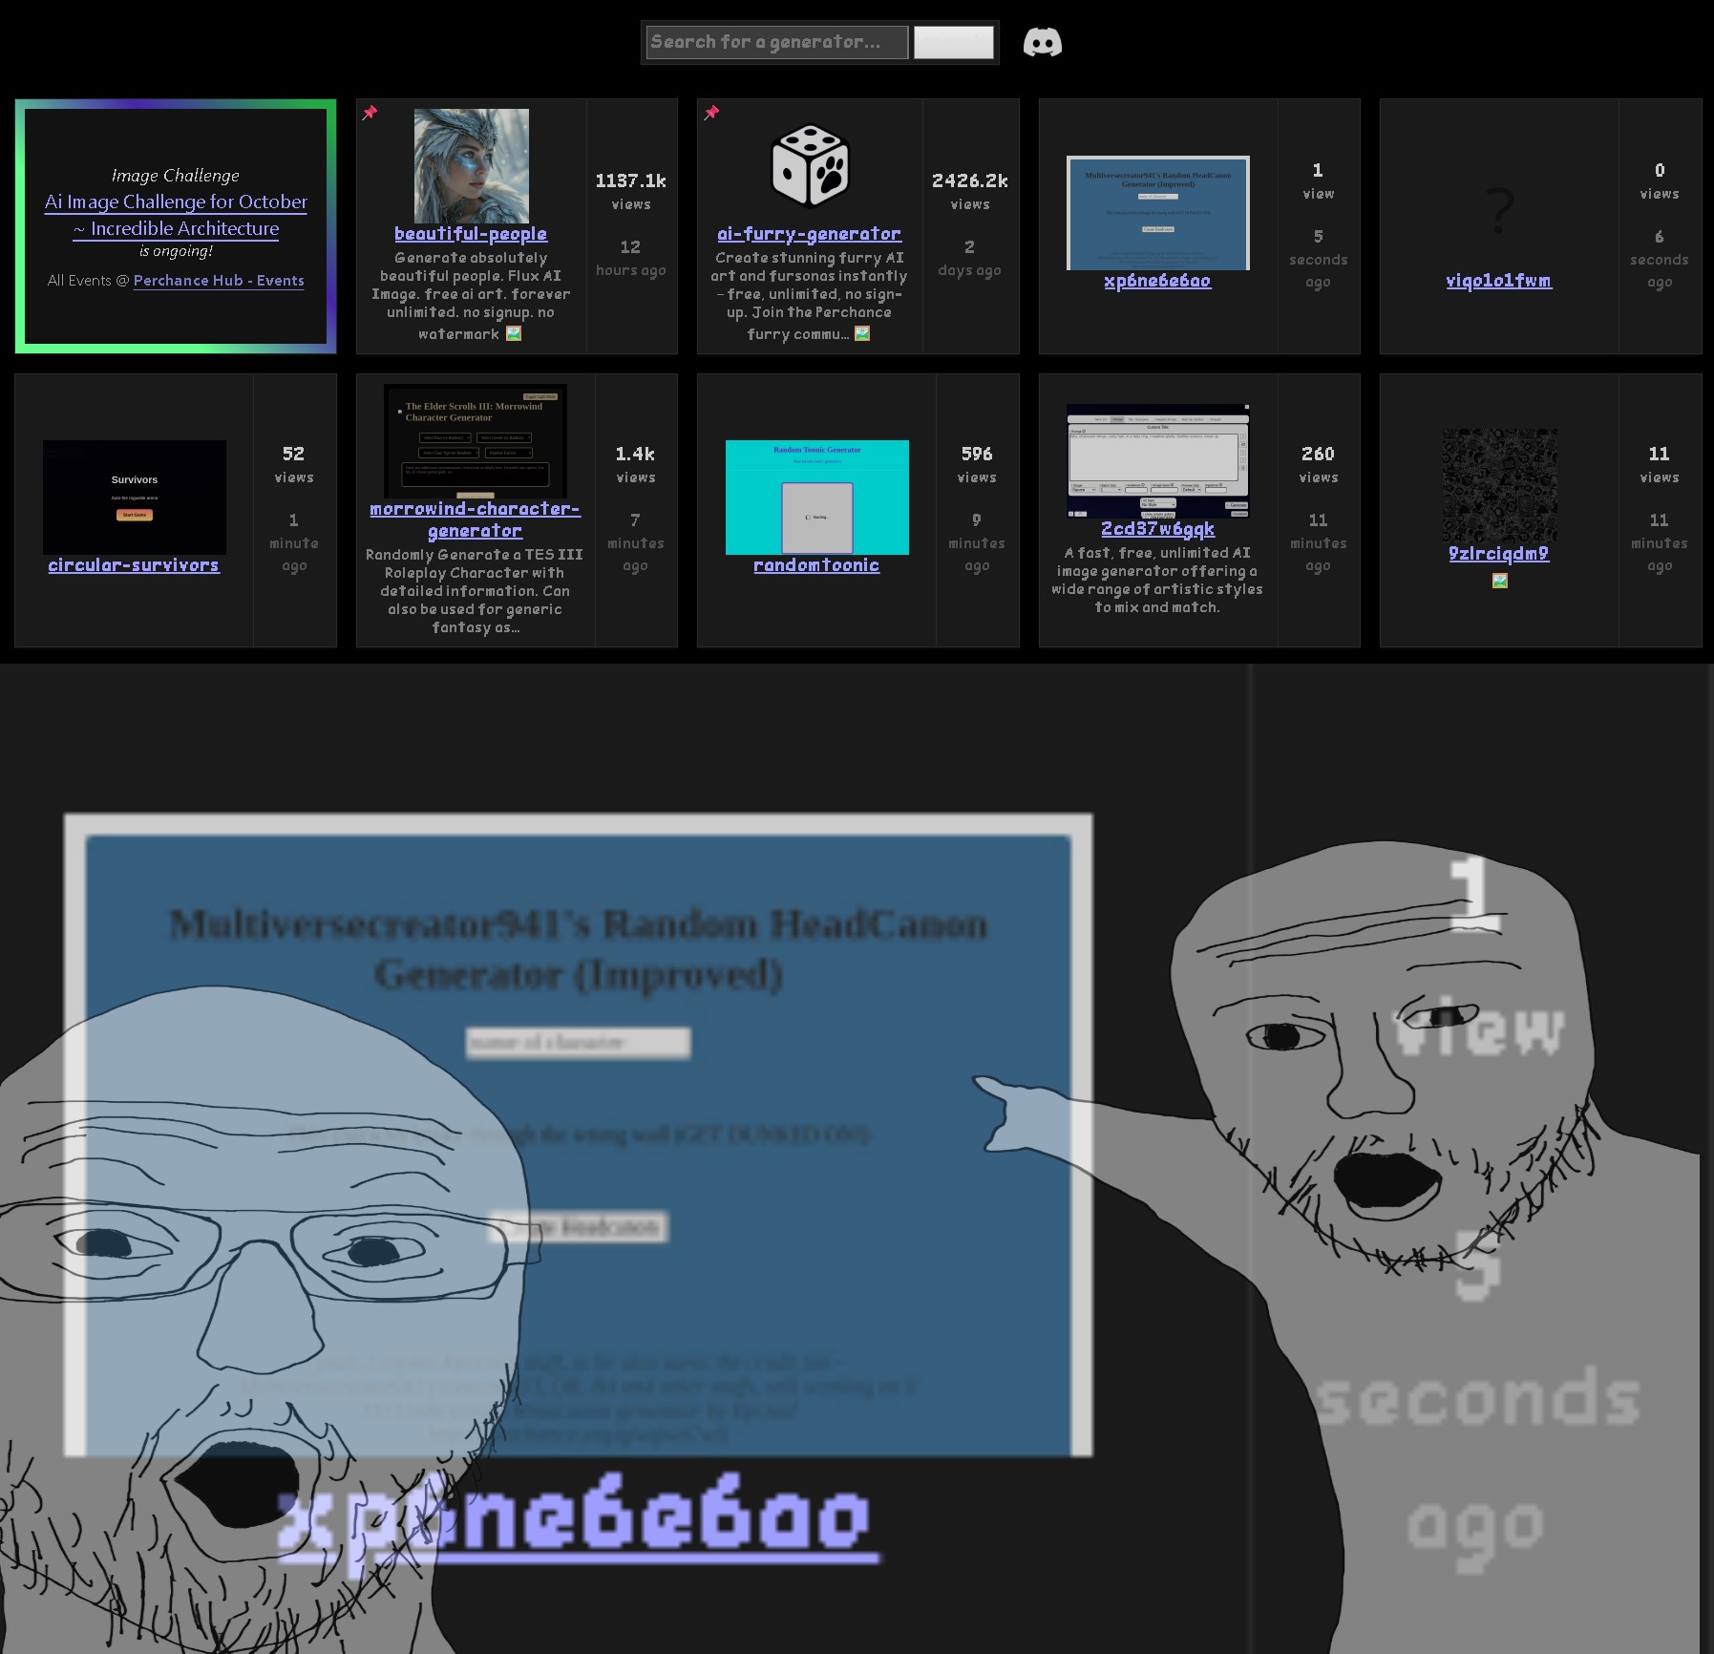1714x1654 pixels.
Task: Click the beautiful-people portrait thumbnail
Action: click(471, 165)
